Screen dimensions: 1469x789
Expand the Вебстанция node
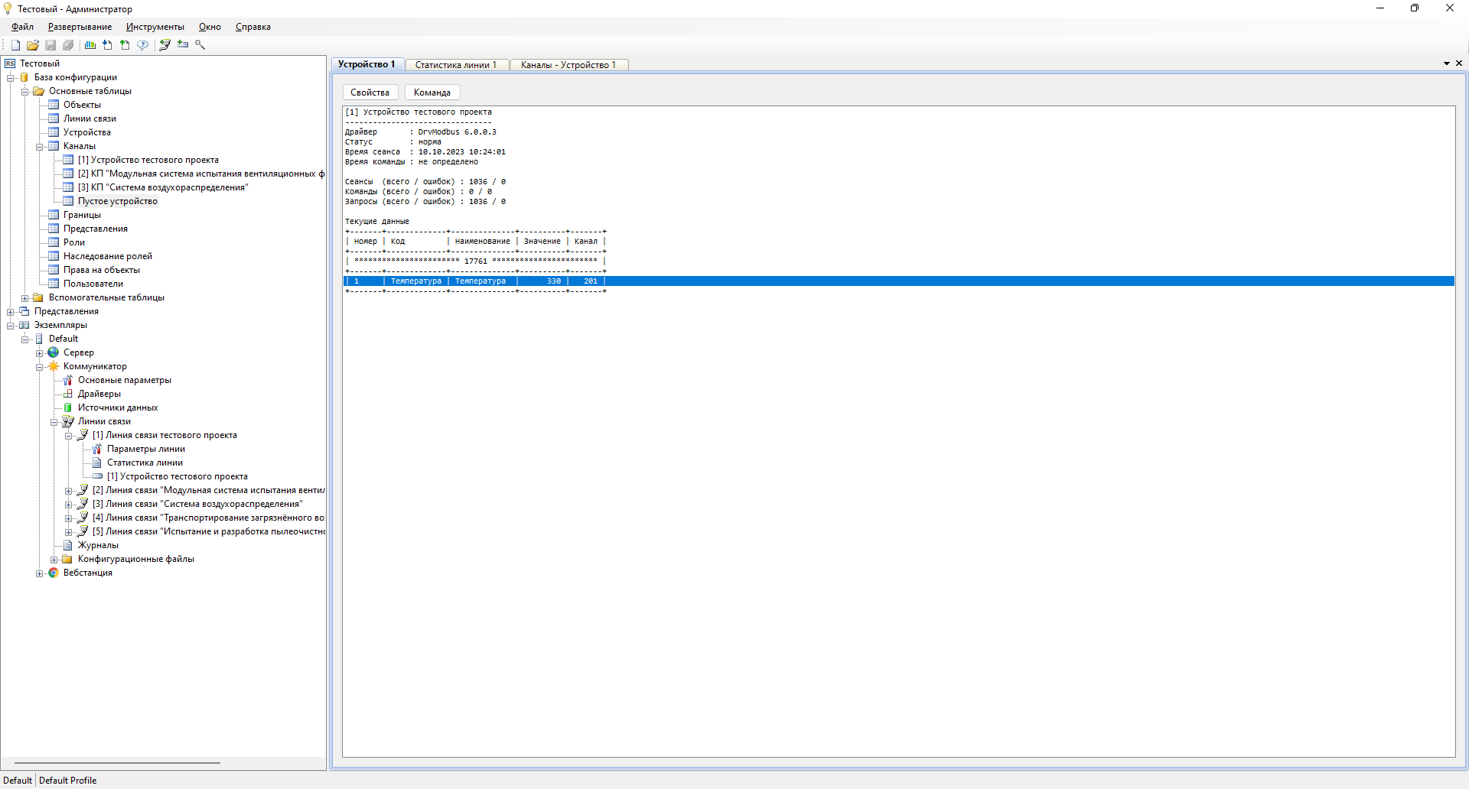tap(39, 573)
